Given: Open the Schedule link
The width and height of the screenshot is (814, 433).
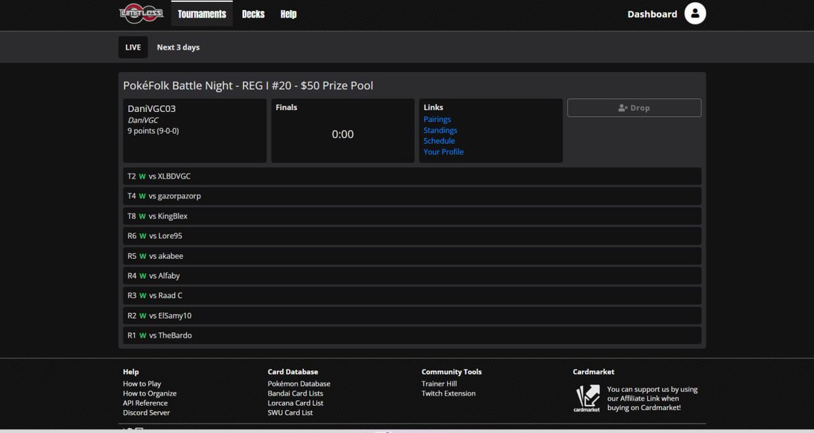Looking at the screenshot, I should (440, 141).
